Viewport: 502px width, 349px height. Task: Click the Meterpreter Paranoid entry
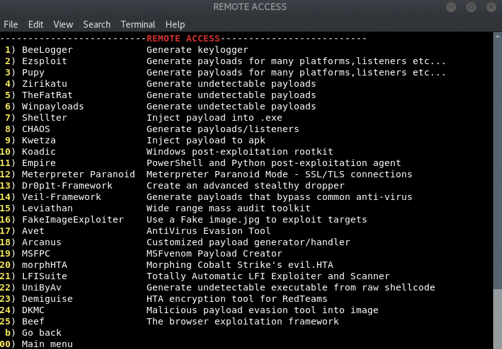78,174
